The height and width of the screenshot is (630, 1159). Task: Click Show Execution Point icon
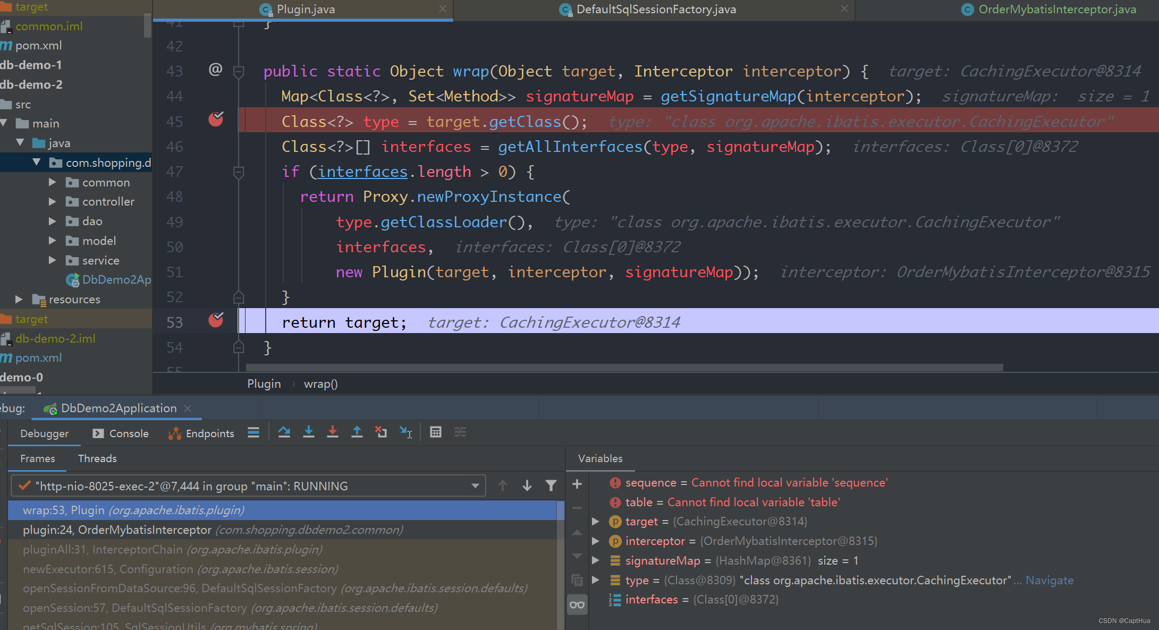tap(253, 432)
